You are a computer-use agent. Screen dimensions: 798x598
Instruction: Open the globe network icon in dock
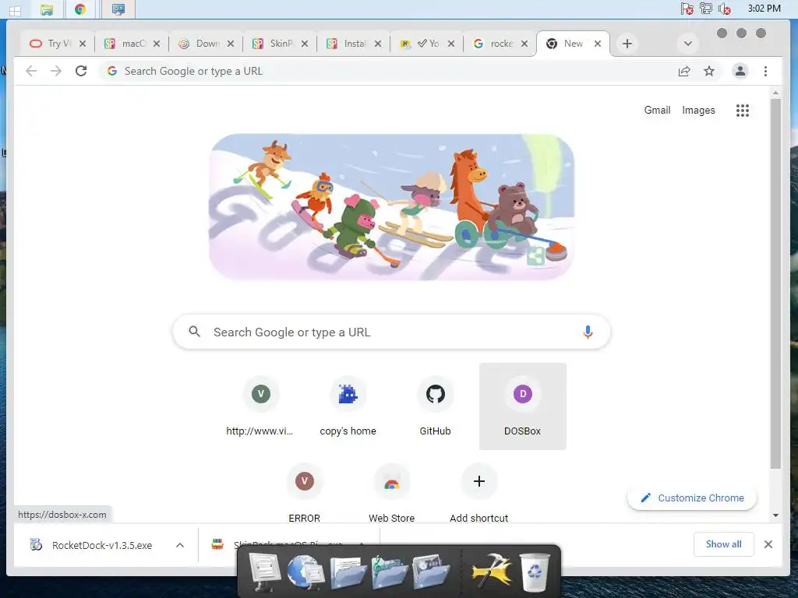coord(305,572)
